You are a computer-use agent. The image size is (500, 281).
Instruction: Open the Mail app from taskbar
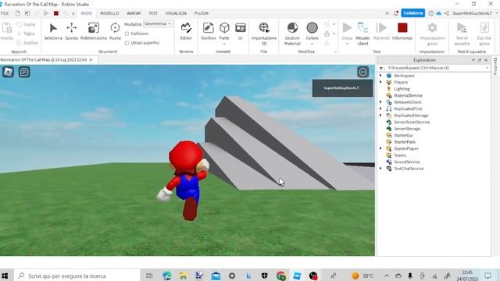point(216,276)
